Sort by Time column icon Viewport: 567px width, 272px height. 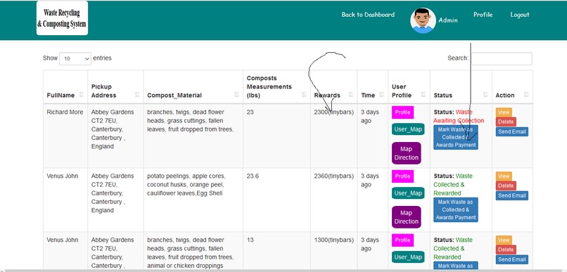381,95
